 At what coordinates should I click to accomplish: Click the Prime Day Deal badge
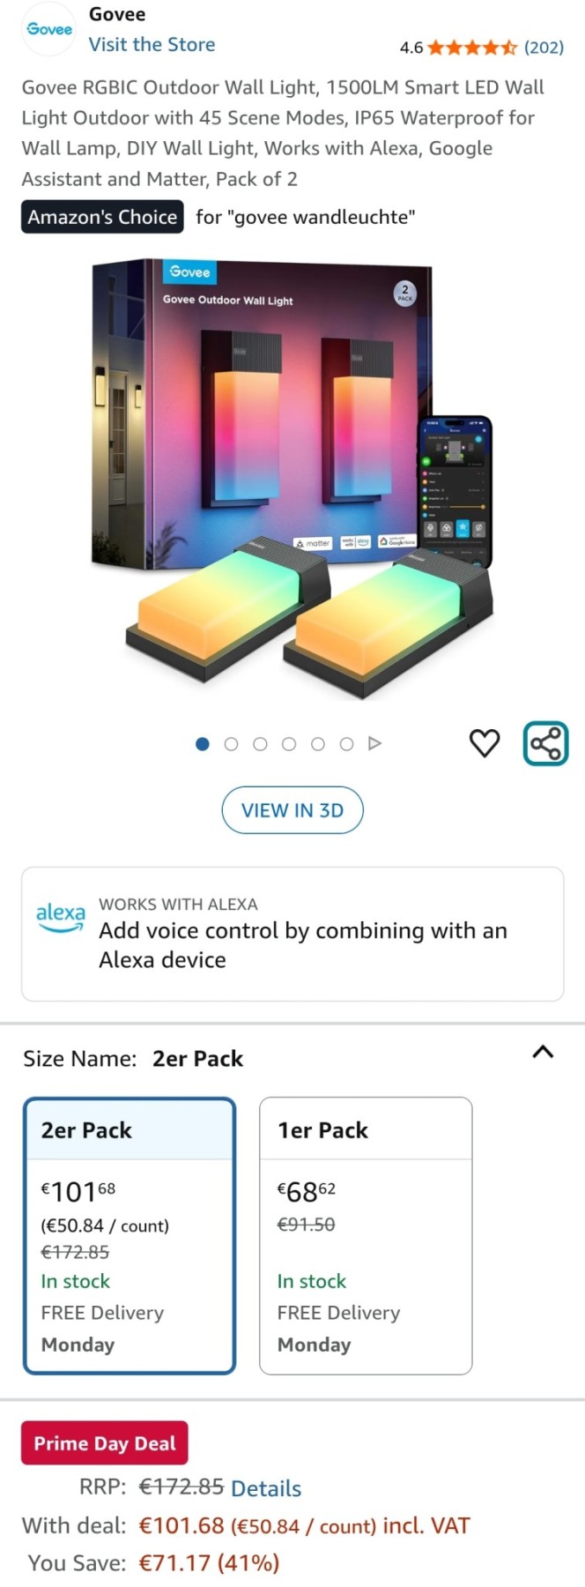coord(104,1443)
